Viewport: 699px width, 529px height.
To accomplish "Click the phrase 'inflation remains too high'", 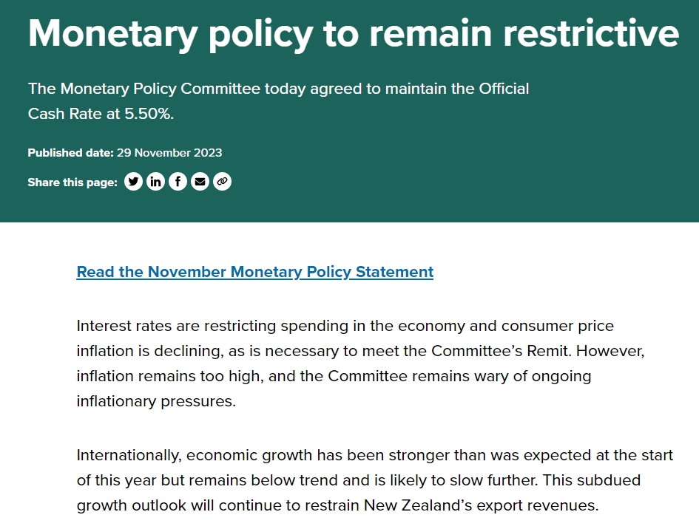I will (169, 376).
